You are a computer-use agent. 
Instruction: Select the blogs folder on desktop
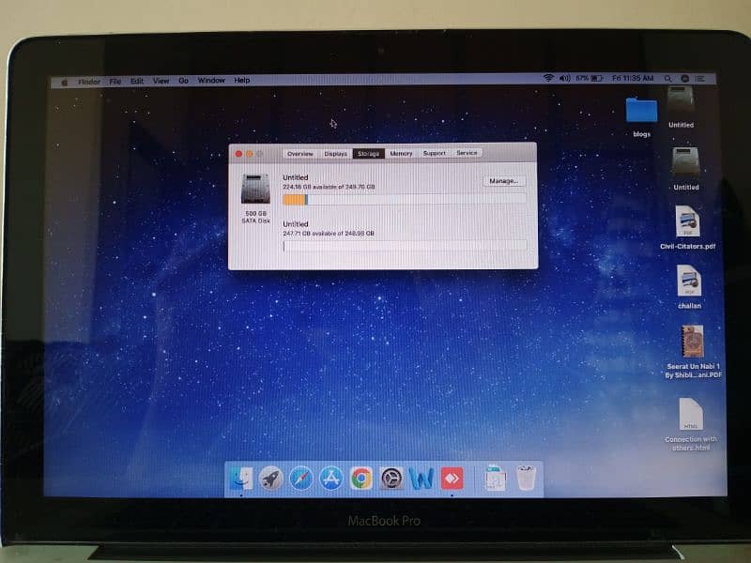point(641,110)
